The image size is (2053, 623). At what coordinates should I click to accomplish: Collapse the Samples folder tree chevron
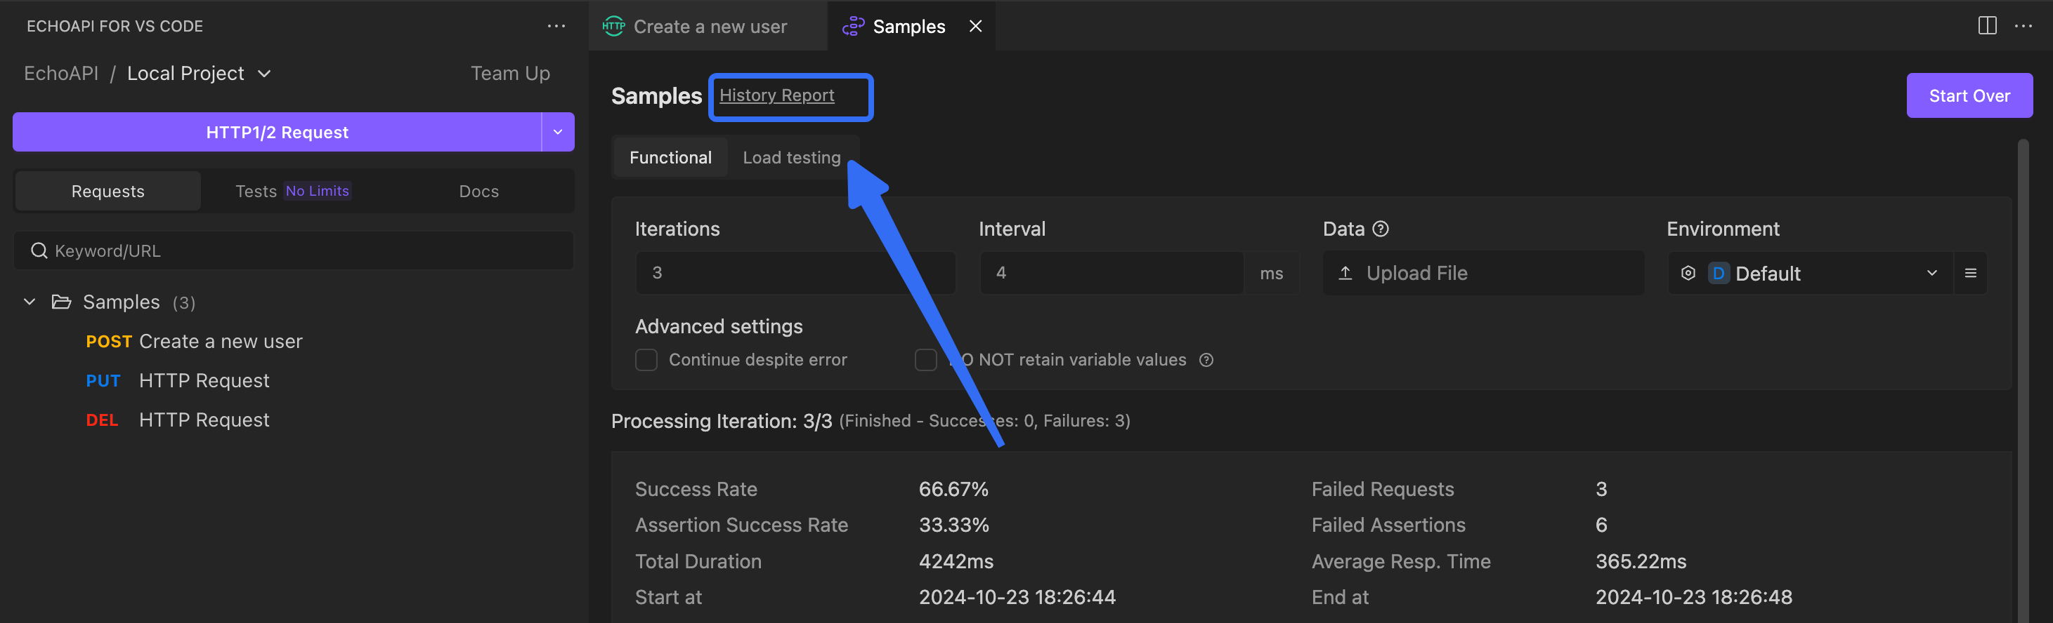point(30,302)
